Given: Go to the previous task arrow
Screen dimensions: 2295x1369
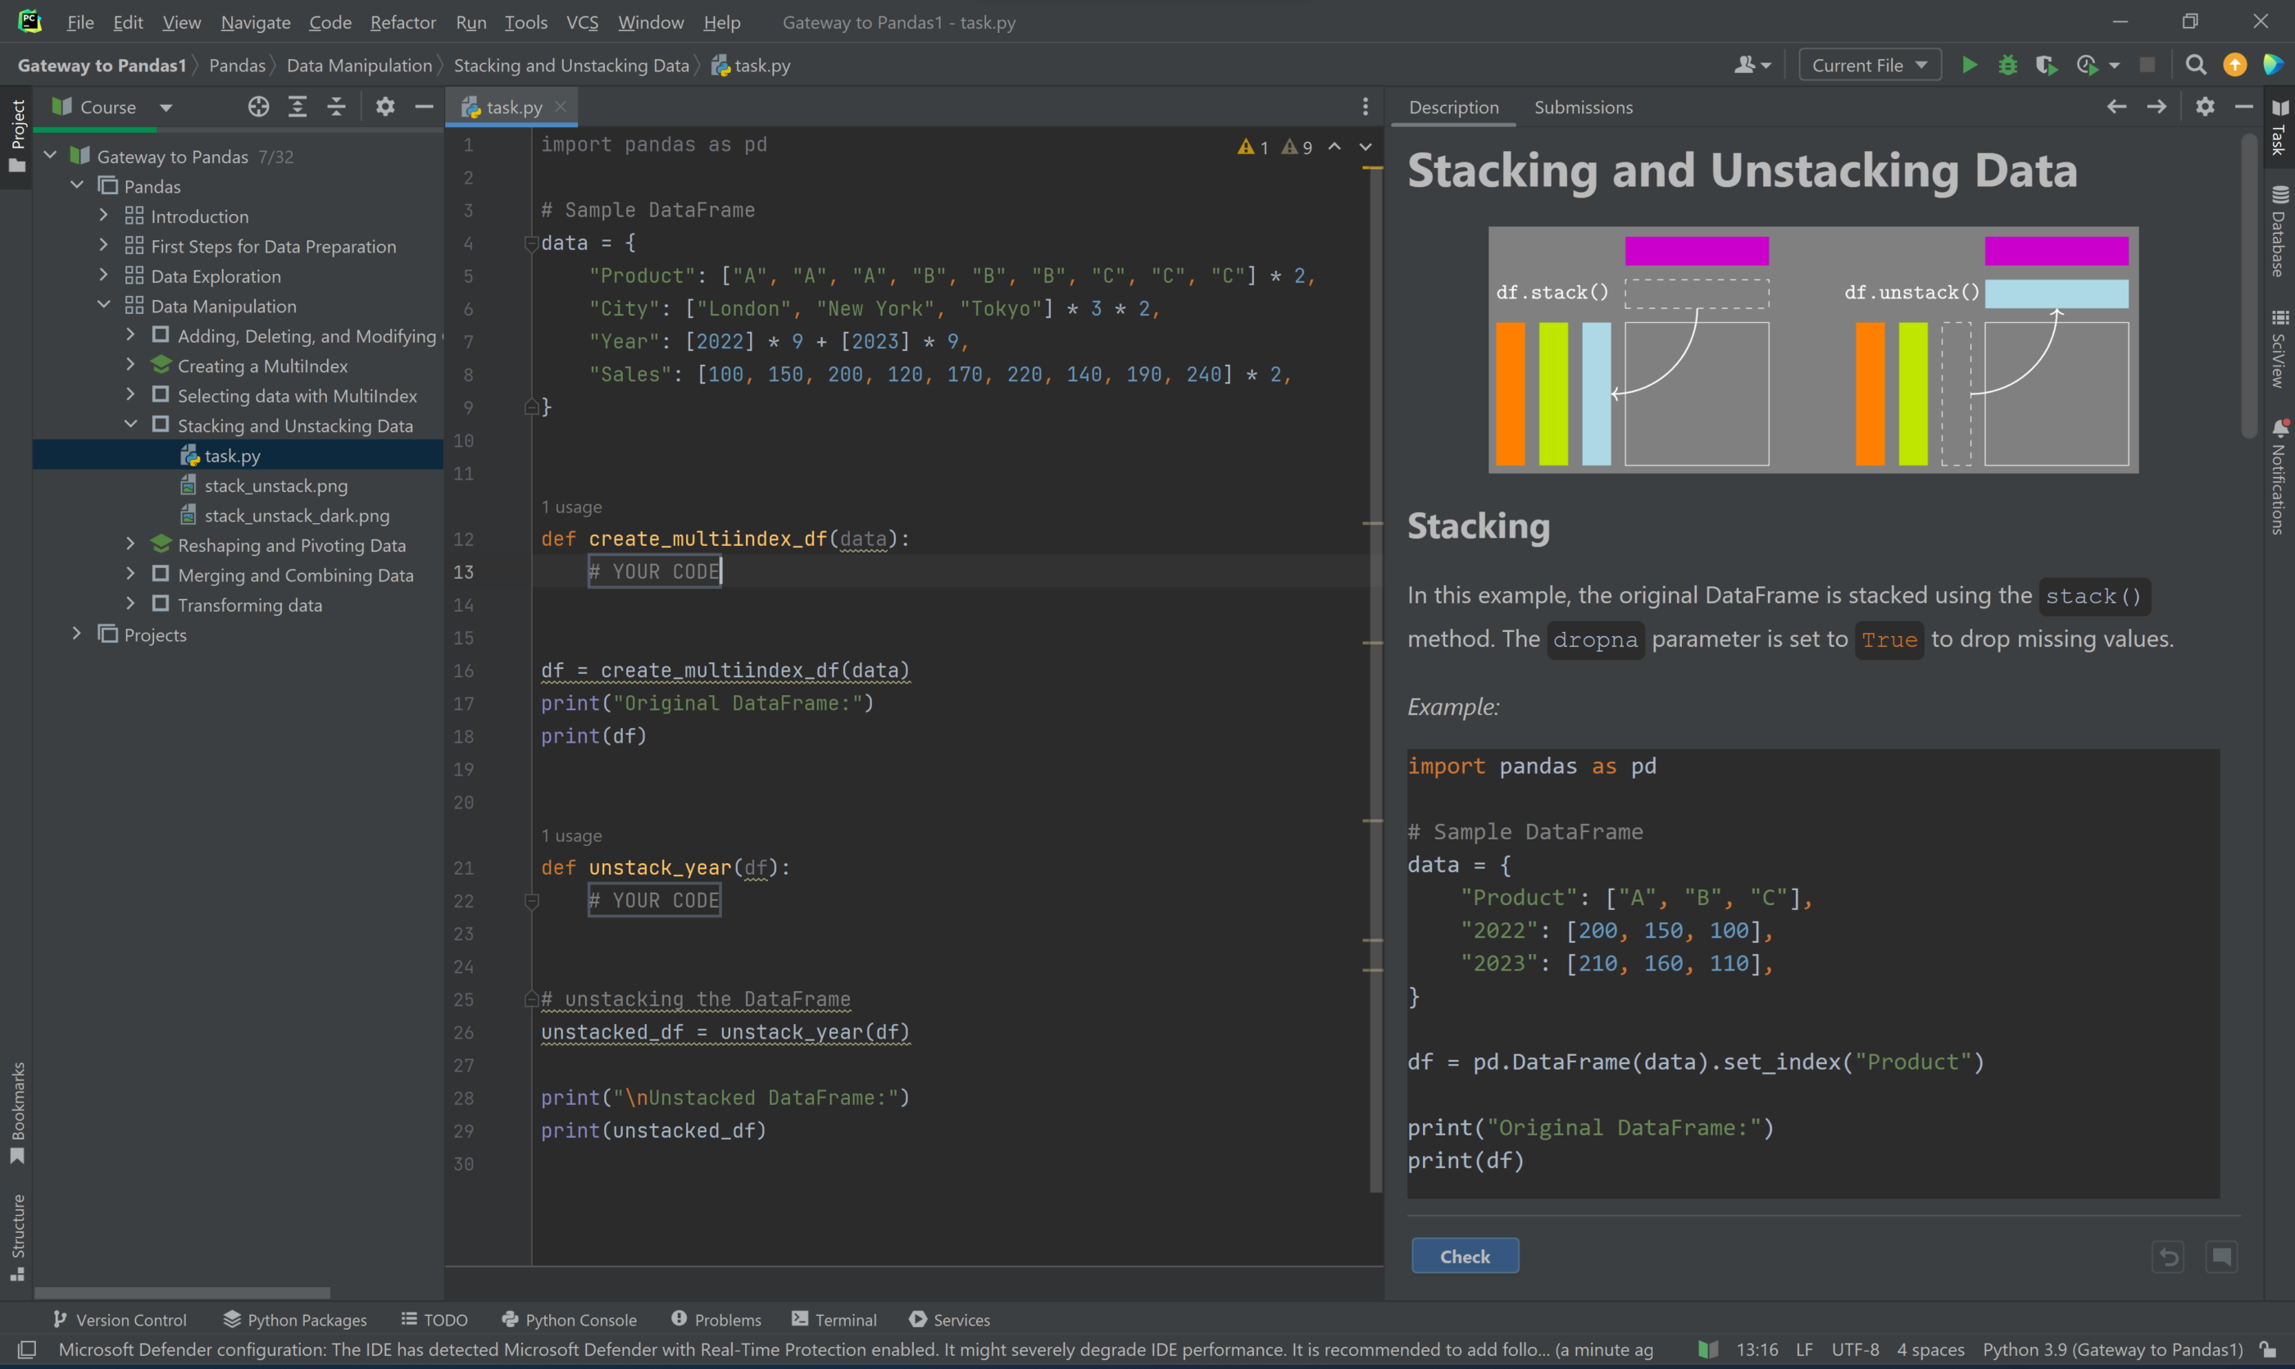Looking at the screenshot, I should pos(2116,107).
